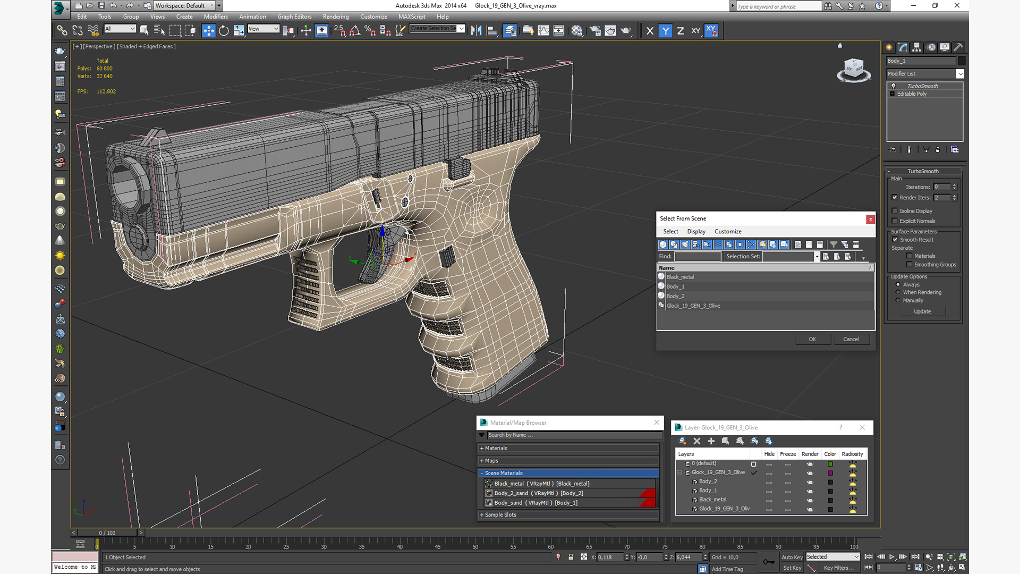Image resolution: width=1020 pixels, height=574 pixels.
Task: Click the TurboSmooth Update button
Action: 922,311
